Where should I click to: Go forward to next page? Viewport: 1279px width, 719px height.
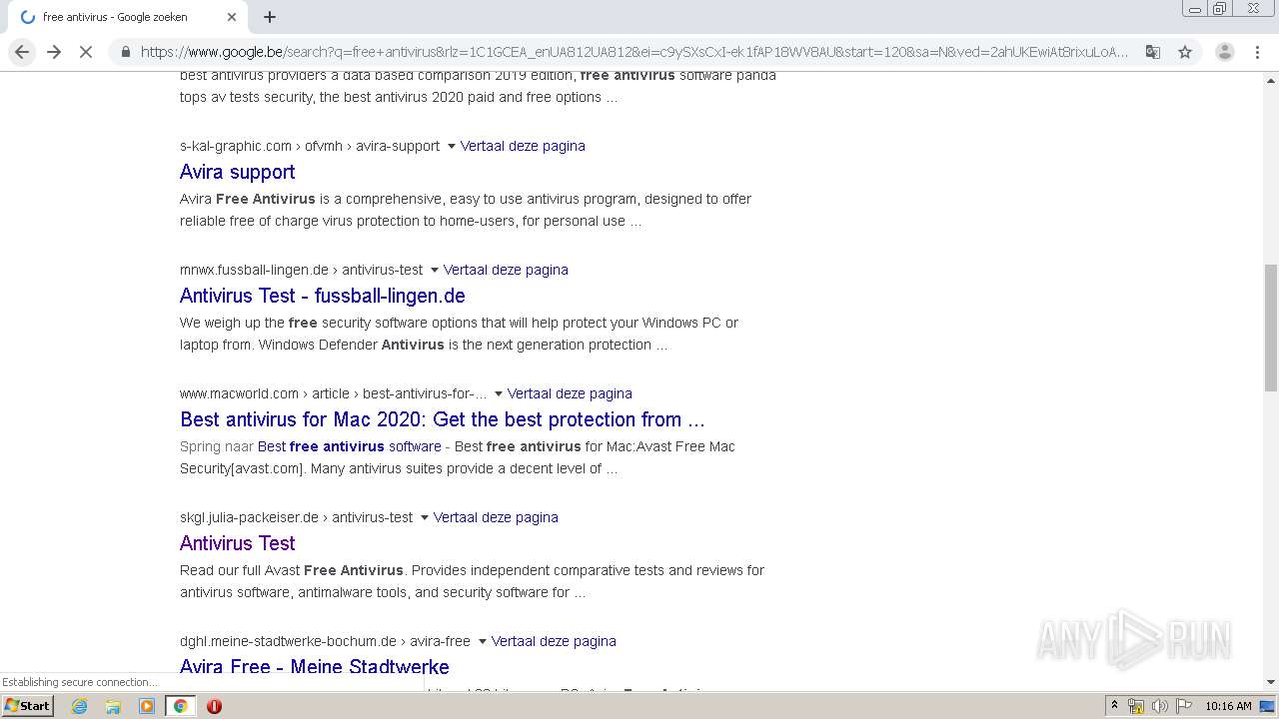point(54,52)
